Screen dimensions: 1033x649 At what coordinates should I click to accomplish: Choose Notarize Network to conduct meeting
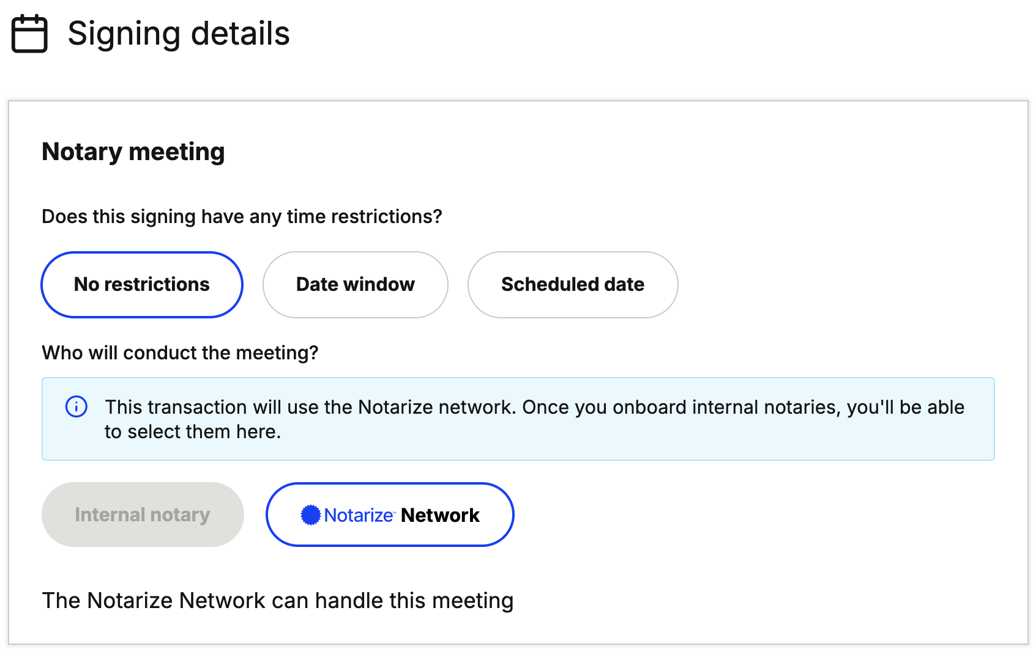390,515
